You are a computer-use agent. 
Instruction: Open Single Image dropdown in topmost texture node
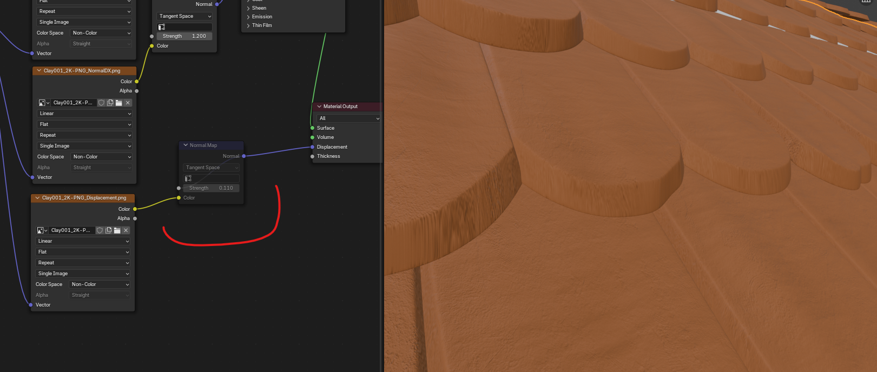click(84, 22)
